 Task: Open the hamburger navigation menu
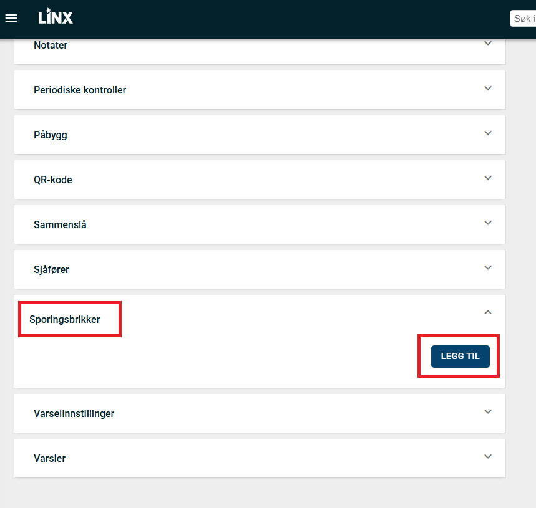click(x=11, y=18)
